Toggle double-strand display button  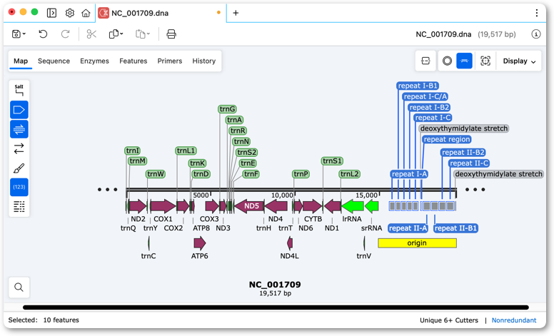pos(19,129)
